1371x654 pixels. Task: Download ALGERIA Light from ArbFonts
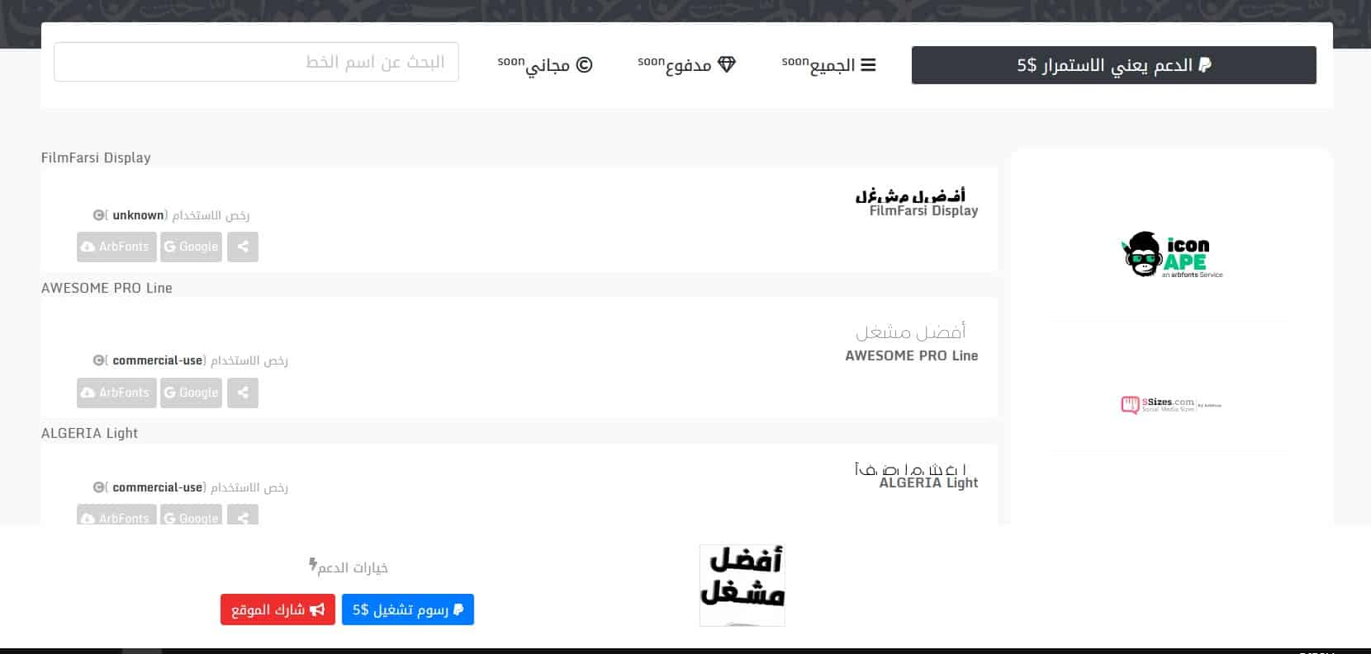point(116,517)
